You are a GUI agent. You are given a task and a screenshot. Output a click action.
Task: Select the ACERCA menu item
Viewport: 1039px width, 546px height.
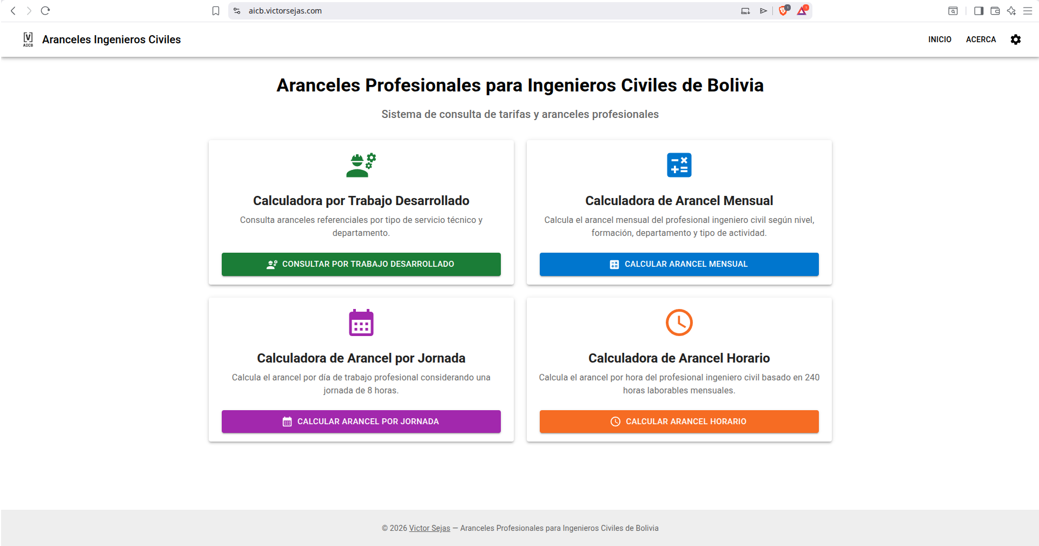[x=981, y=40]
